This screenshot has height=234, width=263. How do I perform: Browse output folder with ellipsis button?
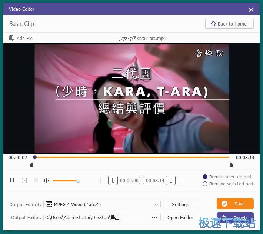[154, 218]
